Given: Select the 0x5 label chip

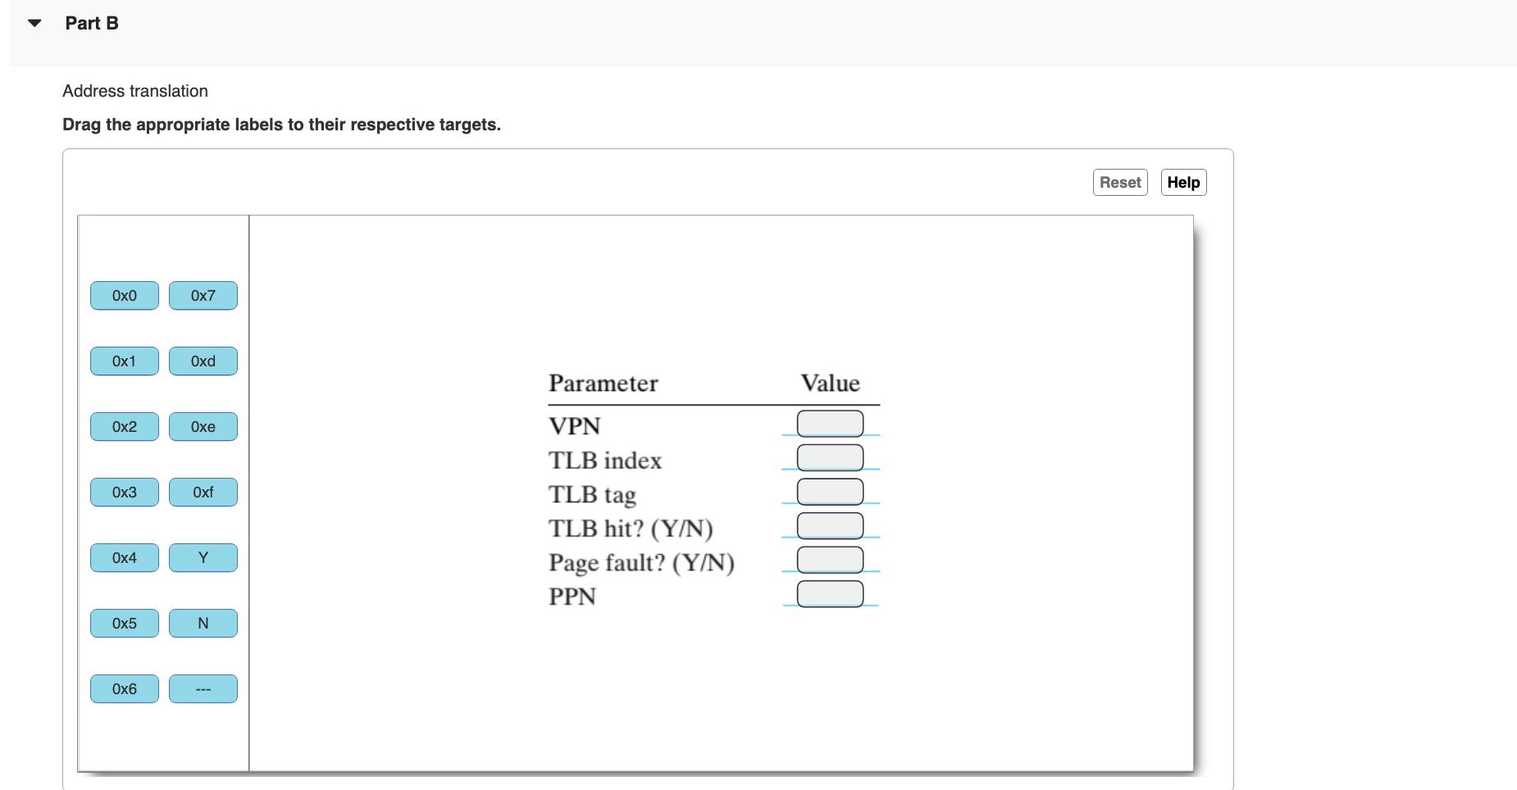Looking at the screenshot, I should [x=124, y=623].
